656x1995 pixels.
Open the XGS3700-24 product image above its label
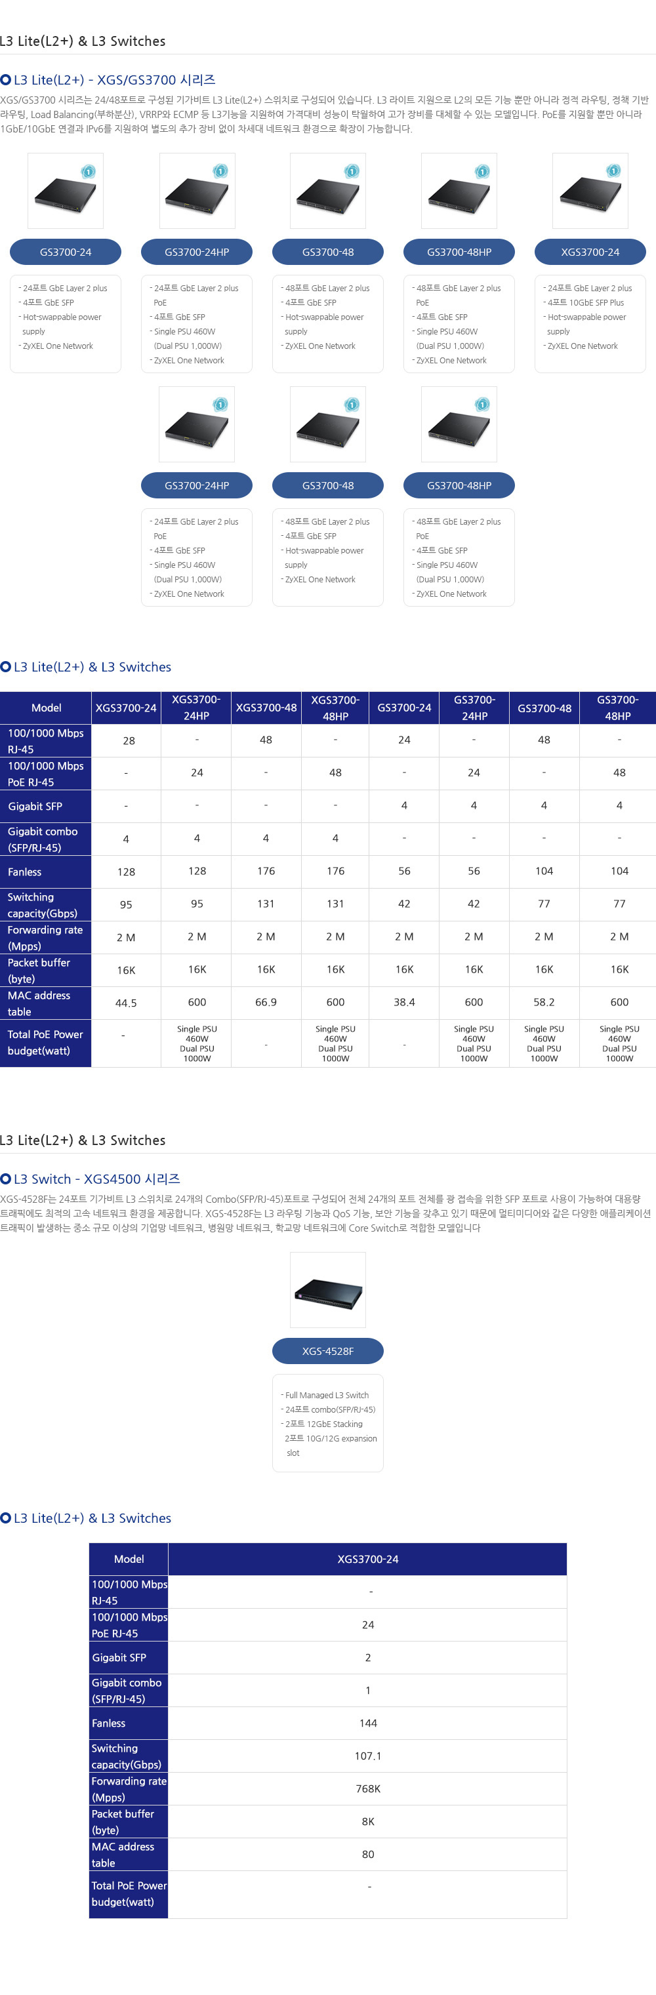click(590, 191)
